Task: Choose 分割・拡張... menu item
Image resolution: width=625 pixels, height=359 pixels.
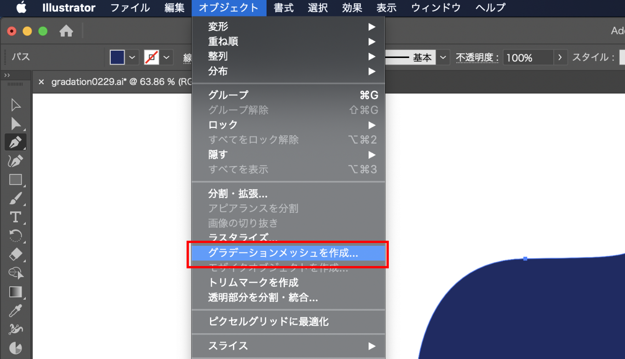Action: click(x=288, y=194)
